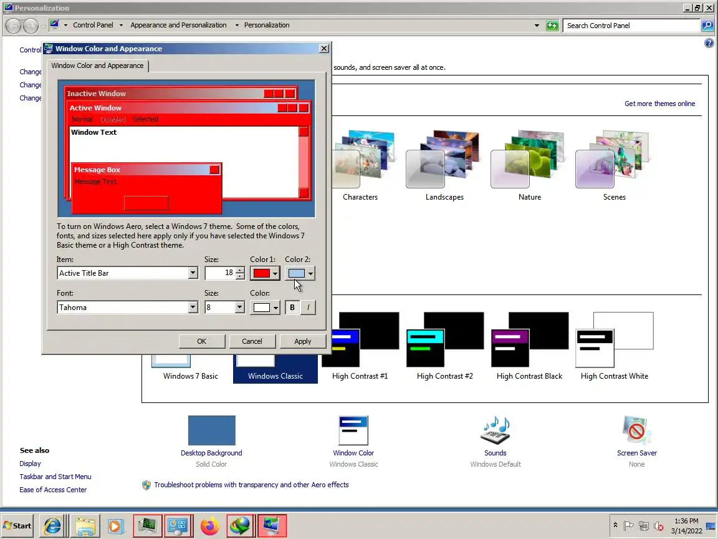Increase item Size with up spinner arrow
718x539 pixels.
pyautogui.click(x=240, y=270)
